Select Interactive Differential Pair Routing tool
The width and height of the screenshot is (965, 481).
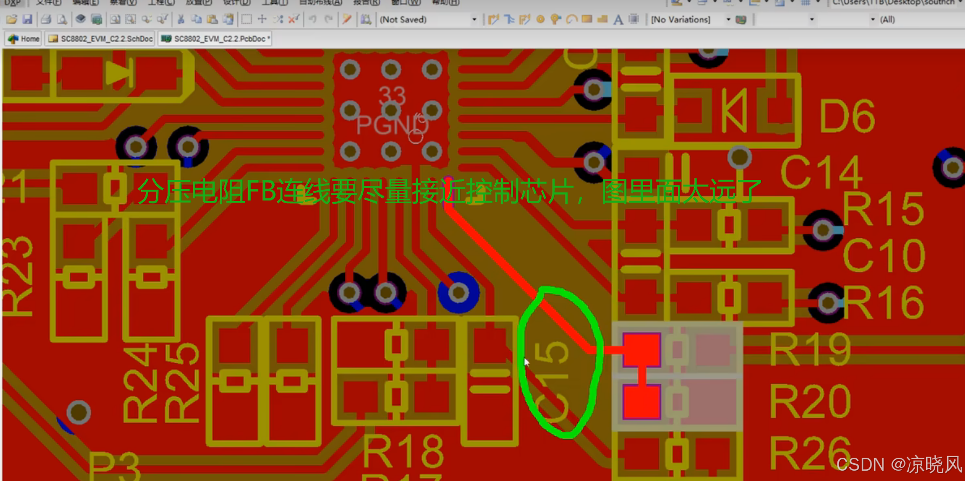point(509,19)
